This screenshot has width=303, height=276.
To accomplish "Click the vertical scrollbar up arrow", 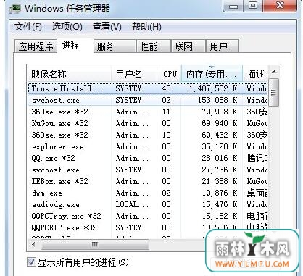I will tap(274, 72).
